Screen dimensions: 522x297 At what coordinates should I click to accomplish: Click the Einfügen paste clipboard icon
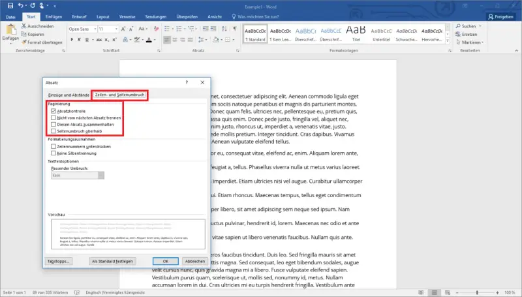(x=10, y=29)
